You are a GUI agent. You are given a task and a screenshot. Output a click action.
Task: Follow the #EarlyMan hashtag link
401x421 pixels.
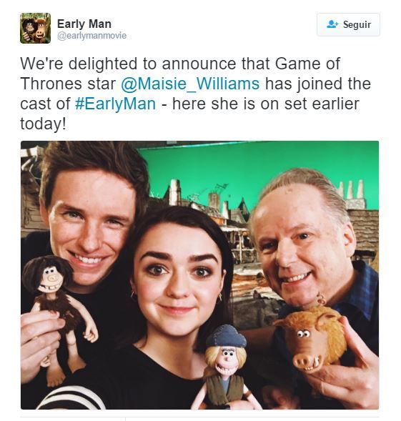click(115, 104)
